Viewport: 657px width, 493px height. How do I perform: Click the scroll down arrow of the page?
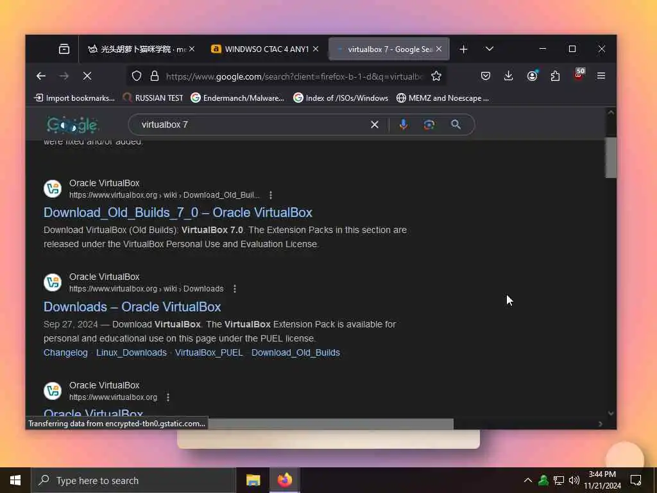point(611,413)
